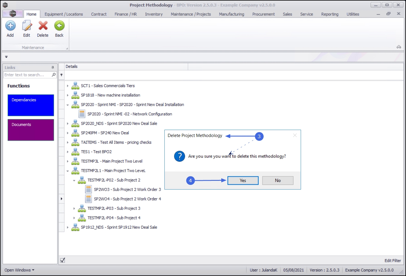Open the Open Windows dropdown

pos(19,270)
